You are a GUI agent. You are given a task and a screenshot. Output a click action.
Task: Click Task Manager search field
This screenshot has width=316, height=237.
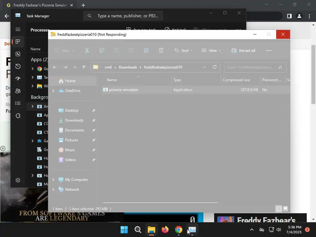coord(123,16)
